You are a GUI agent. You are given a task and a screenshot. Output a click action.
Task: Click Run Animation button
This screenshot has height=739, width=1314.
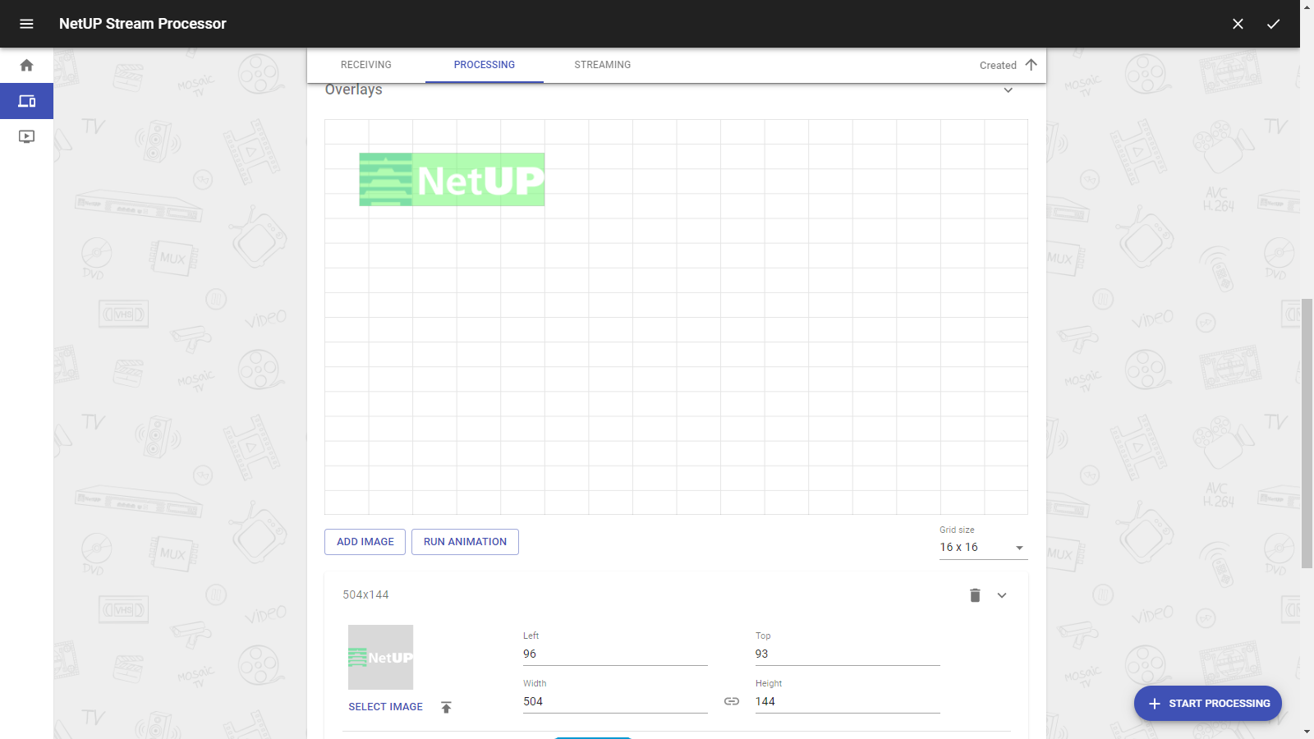(465, 542)
